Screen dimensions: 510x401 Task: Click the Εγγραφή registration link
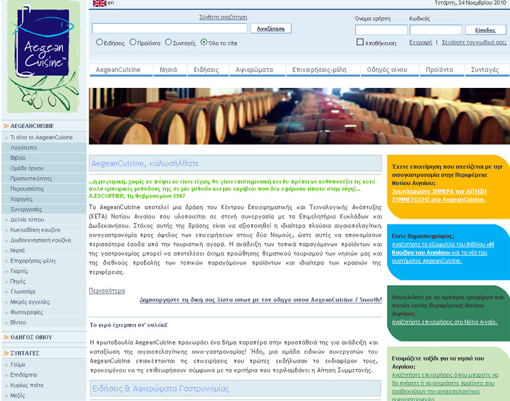(420, 43)
